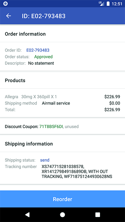Tap circular notification icon in status bar

[x=5, y=4]
